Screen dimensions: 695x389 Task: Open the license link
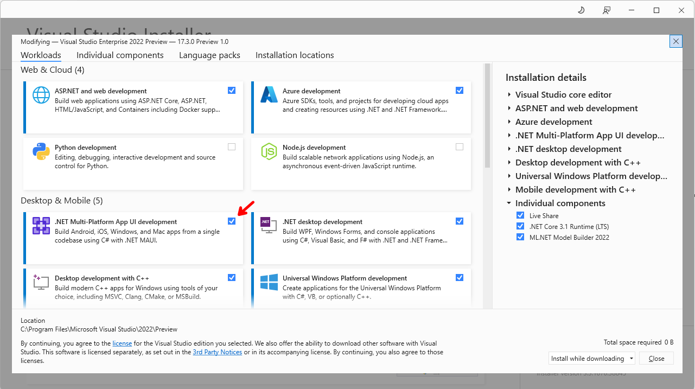122,343
